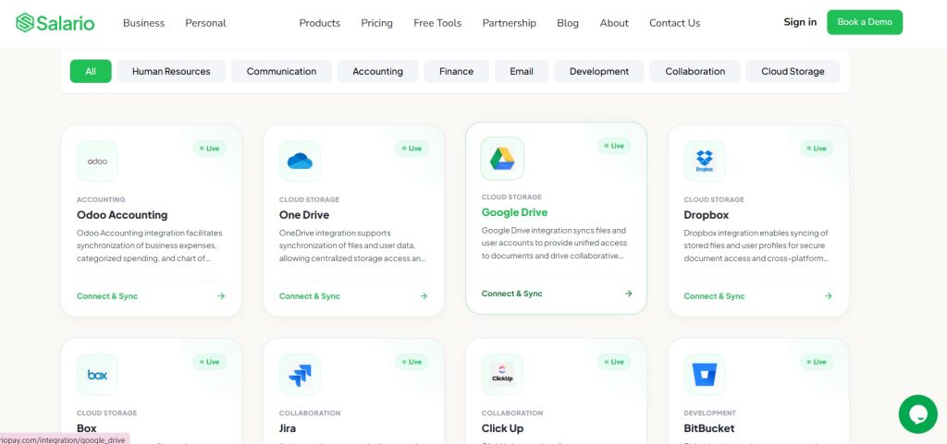947x444 pixels.
Task: Filter by Communication category
Action: (281, 71)
